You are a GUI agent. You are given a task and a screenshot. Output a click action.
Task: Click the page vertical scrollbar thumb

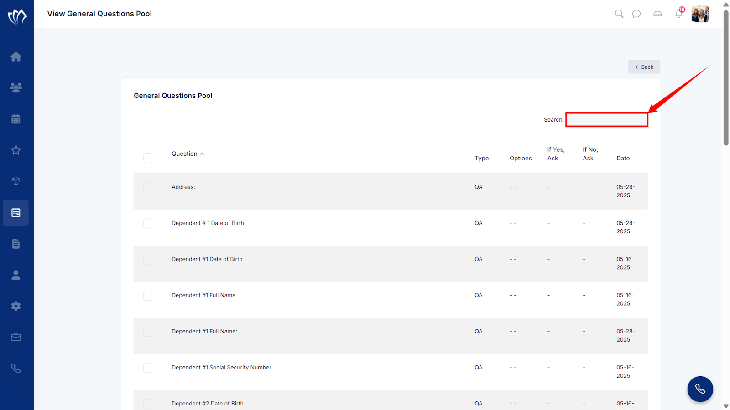click(726, 77)
